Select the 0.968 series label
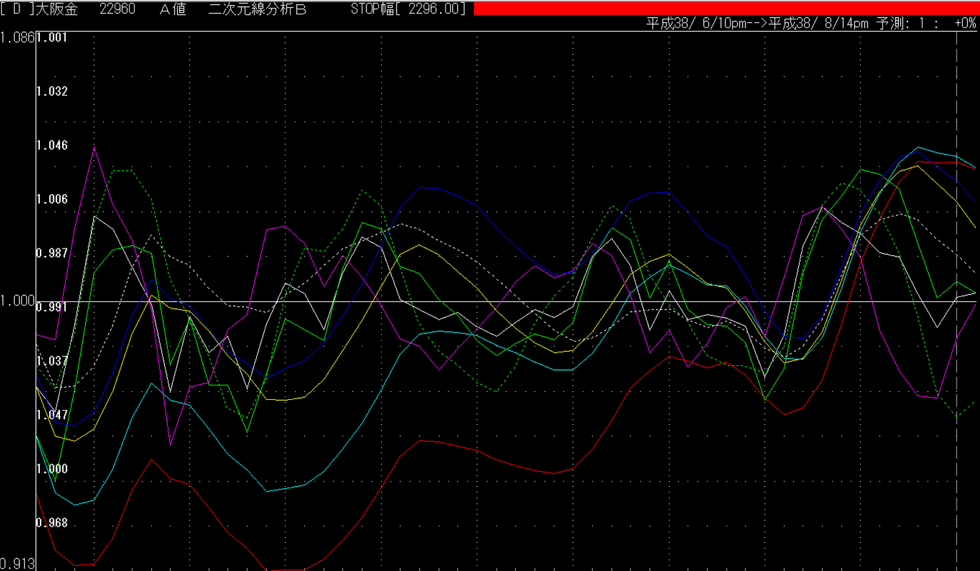The width and height of the screenshot is (980, 571). [52, 523]
